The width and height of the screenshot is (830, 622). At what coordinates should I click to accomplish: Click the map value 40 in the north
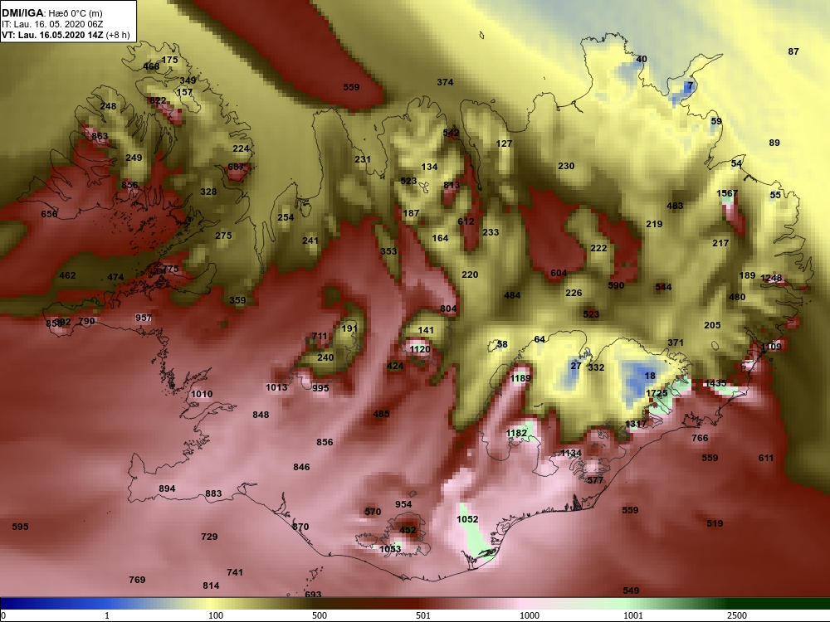pyautogui.click(x=641, y=59)
